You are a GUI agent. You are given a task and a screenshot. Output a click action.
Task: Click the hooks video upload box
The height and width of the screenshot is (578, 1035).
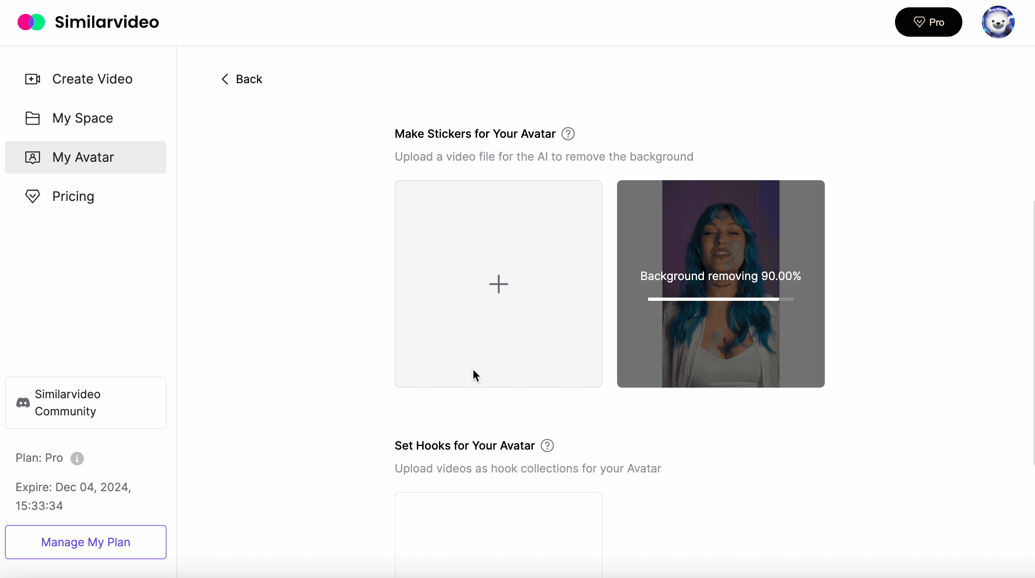click(498, 535)
